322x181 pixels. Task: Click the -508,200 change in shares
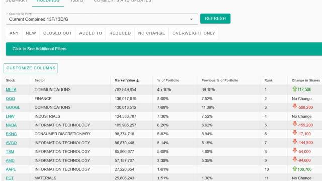click(x=305, y=107)
